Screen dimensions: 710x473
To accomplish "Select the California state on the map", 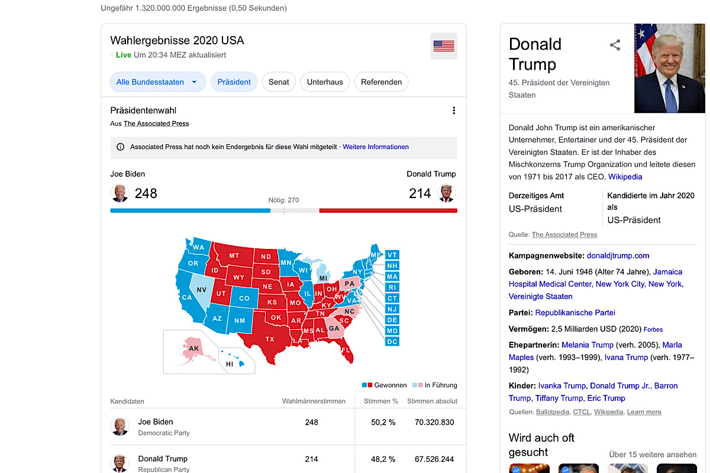I will point(187,297).
